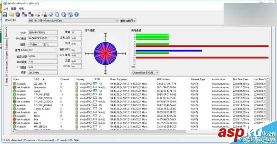
Task: Click the frequency field showing 2462 MHz
Action: point(43,73)
